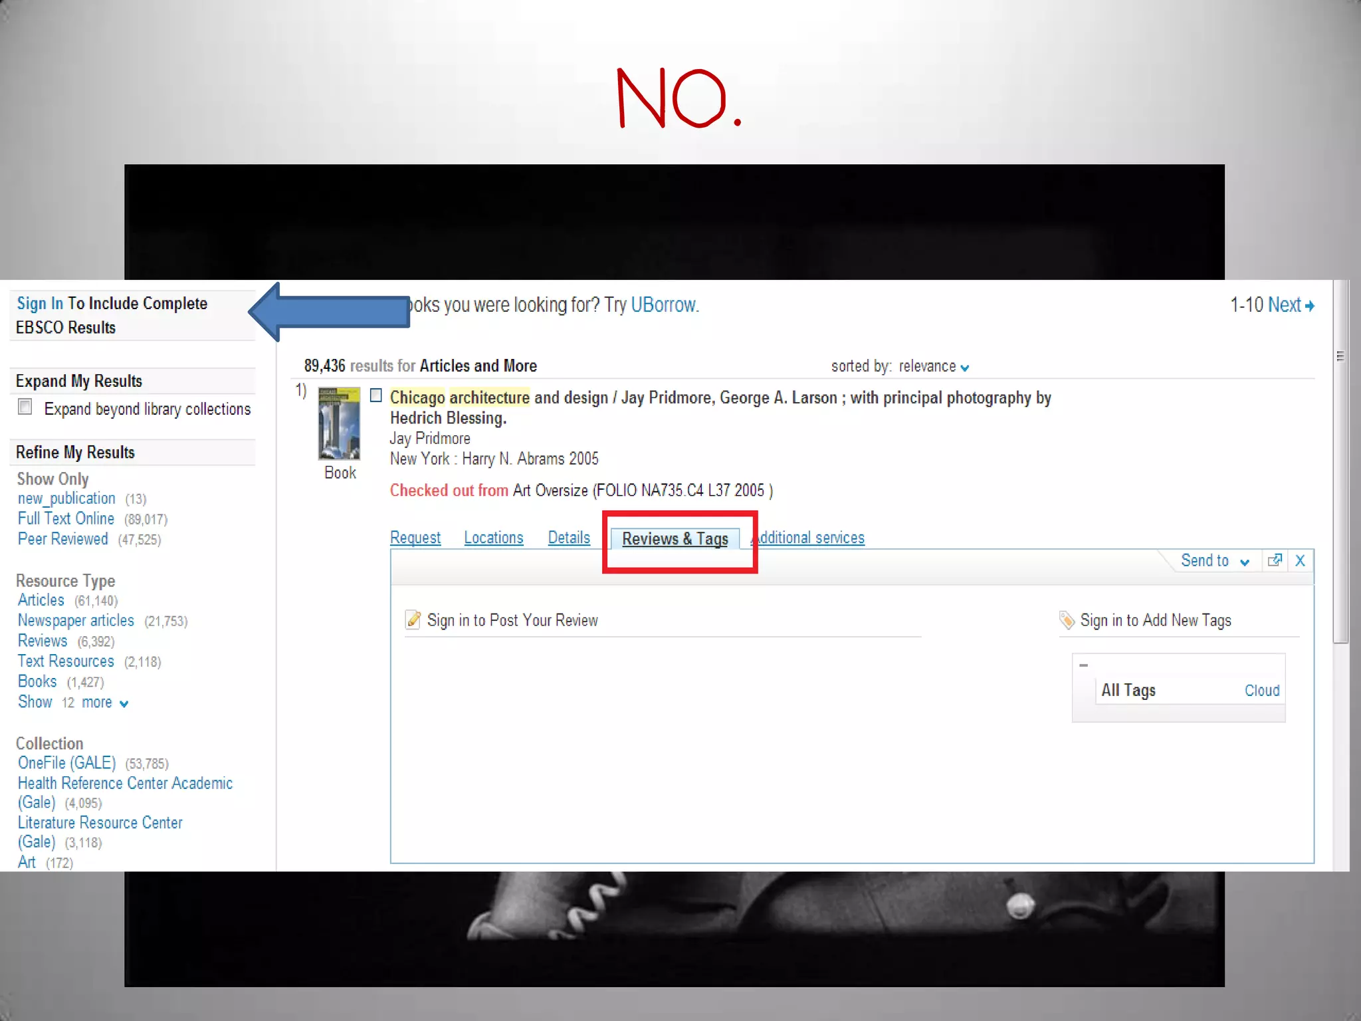This screenshot has width=1361, height=1021.
Task: Click the pop-out window icon beside Send to
Action: [1274, 560]
